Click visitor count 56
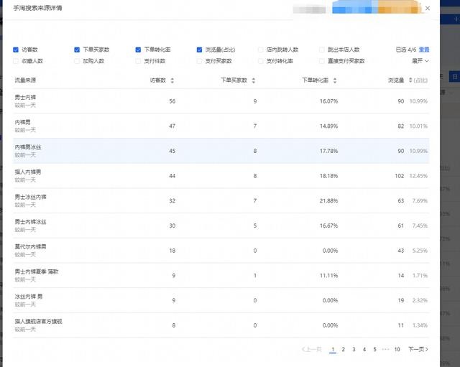The image size is (460, 367). 172,101
